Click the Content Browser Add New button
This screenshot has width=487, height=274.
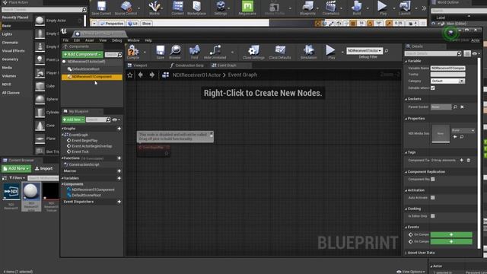click(x=17, y=168)
